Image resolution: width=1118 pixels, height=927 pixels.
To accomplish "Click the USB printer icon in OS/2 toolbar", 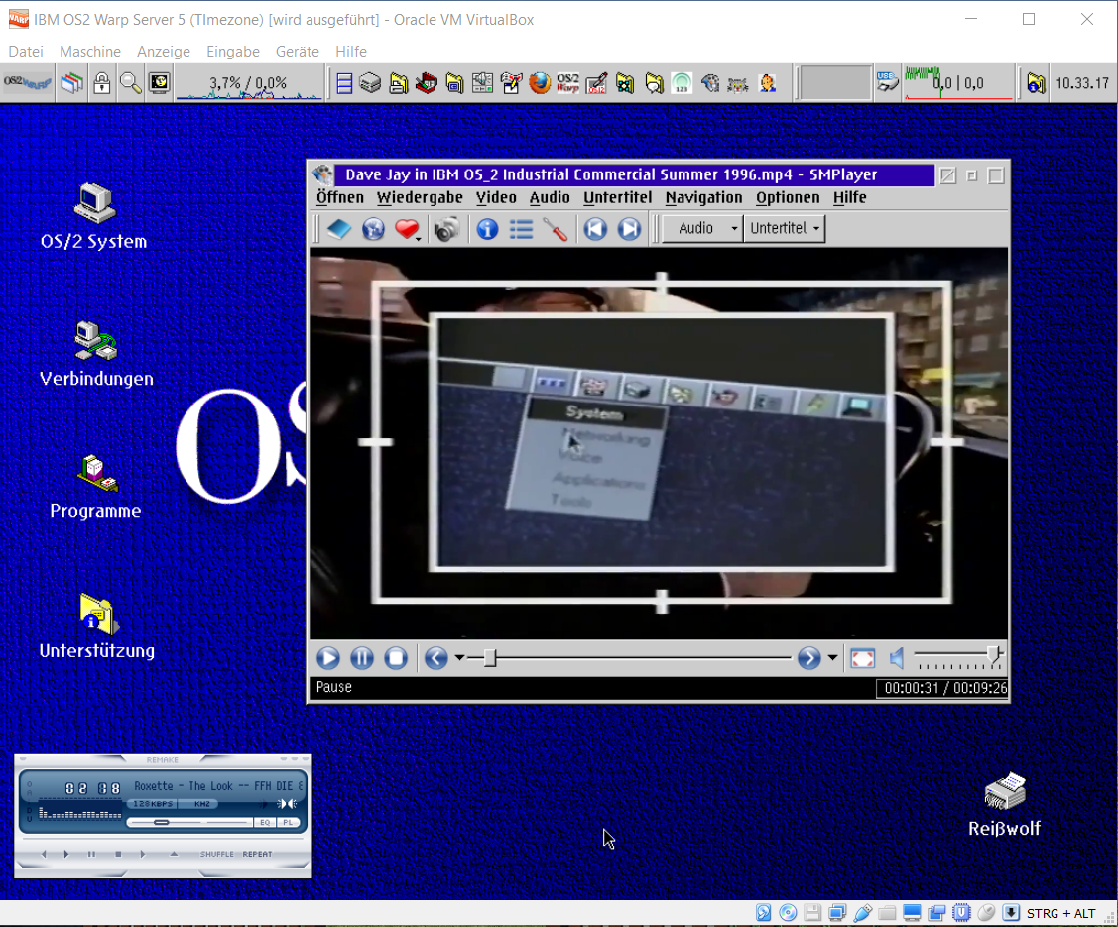I will [x=888, y=82].
